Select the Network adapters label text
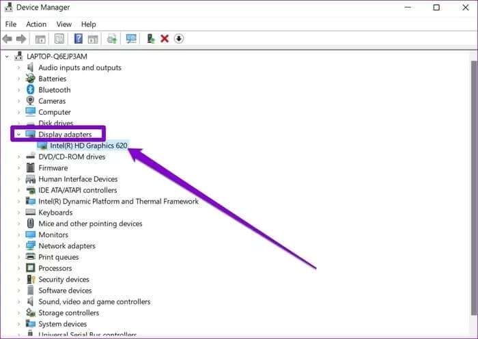 click(x=67, y=246)
